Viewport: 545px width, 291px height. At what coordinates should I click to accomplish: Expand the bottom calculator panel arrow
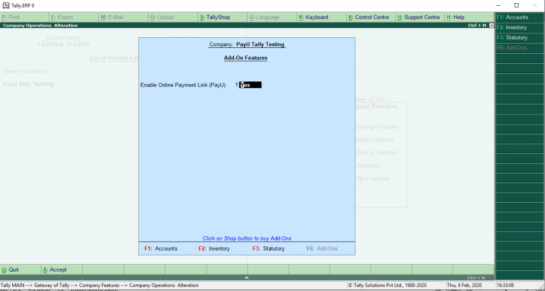point(247,278)
